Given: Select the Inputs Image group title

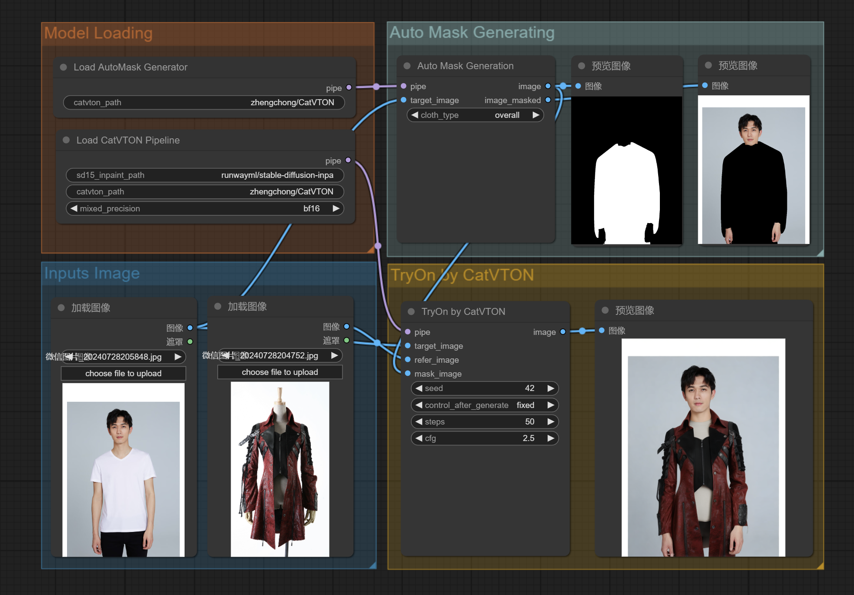Looking at the screenshot, I should click(x=92, y=274).
